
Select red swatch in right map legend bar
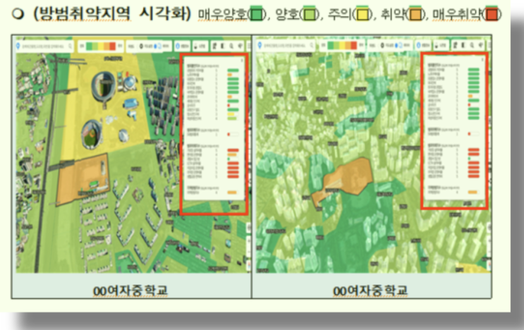(353, 45)
